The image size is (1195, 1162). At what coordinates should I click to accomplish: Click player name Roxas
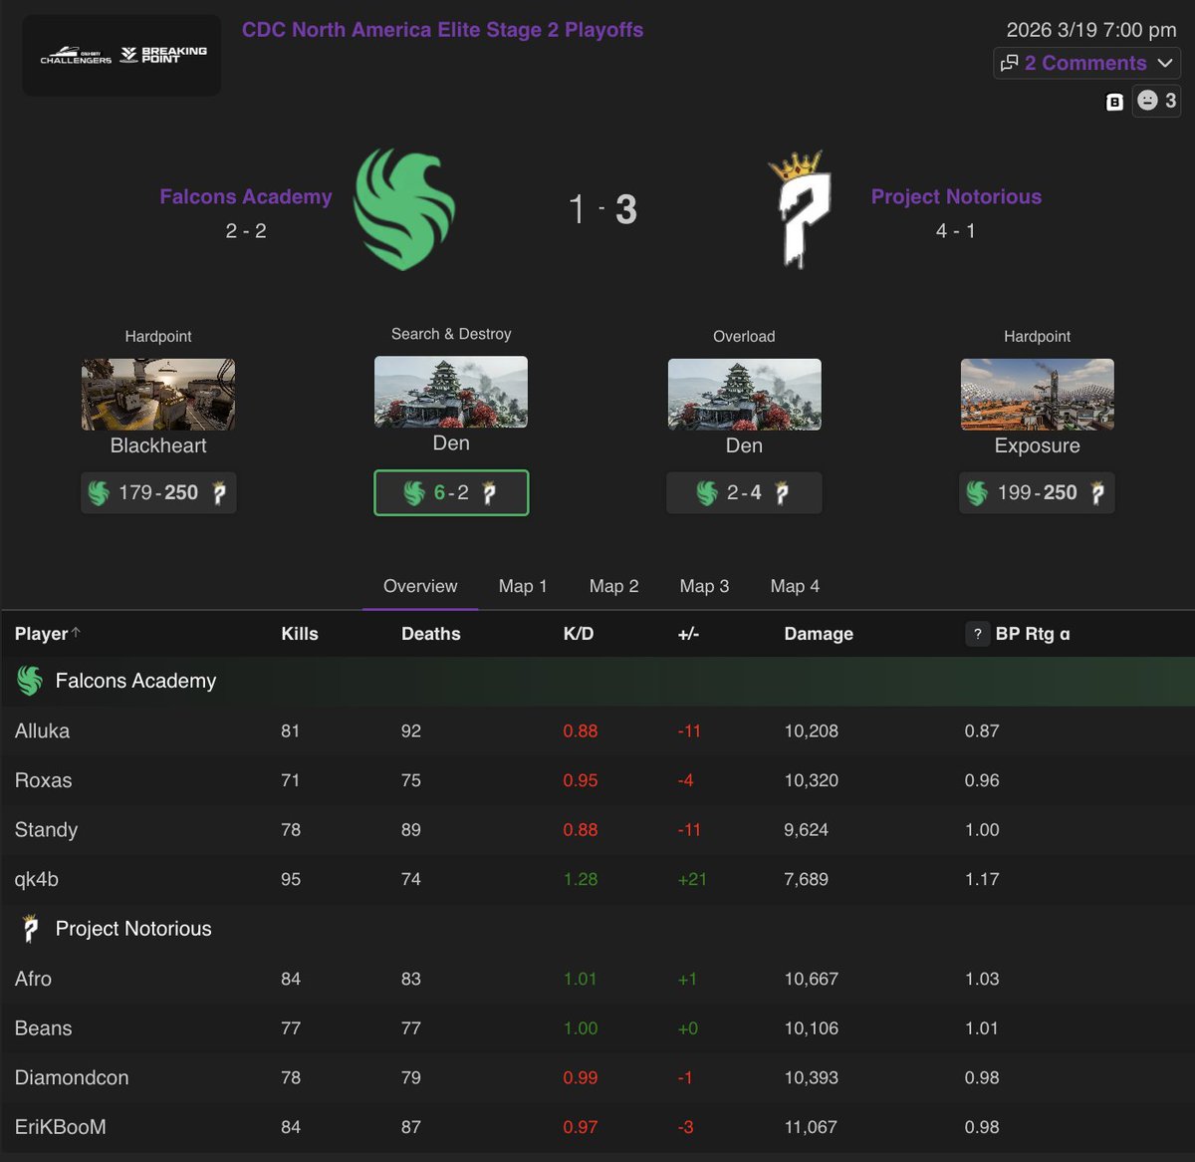[x=43, y=780]
